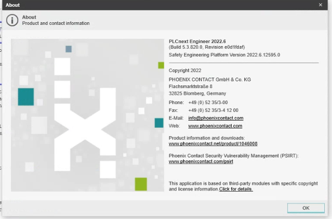Click PHOENIX CONTACT GmbH & Co. KG text
The height and width of the screenshot is (219, 332).
point(210,80)
